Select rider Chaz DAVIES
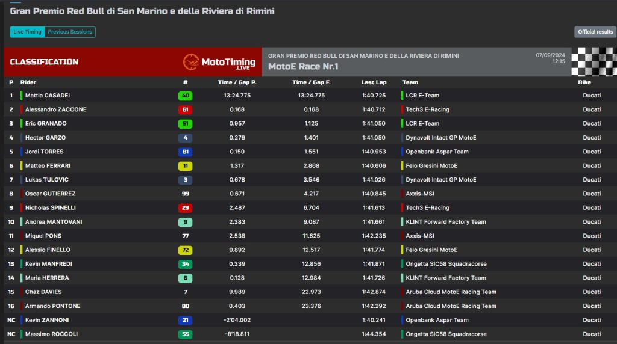 pyautogui.click(x=43, y=292)
